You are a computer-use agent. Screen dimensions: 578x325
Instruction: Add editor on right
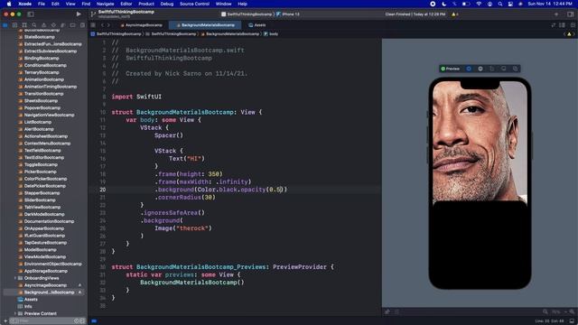[x=573, y=25]
